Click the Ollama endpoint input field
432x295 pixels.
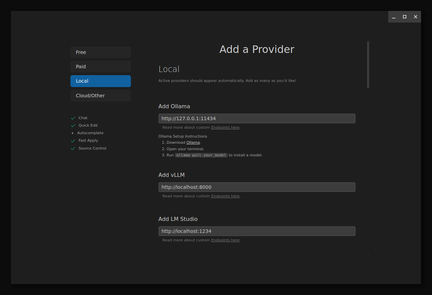[x=257, y=118]
